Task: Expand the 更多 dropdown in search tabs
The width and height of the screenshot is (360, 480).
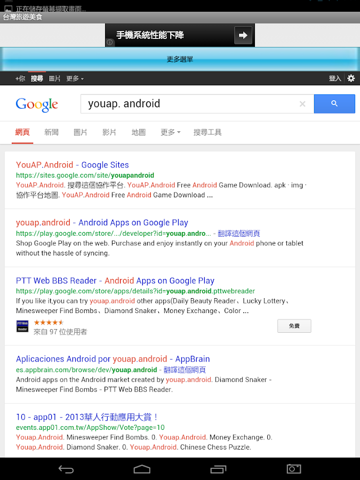Action: tap(171, 132)
